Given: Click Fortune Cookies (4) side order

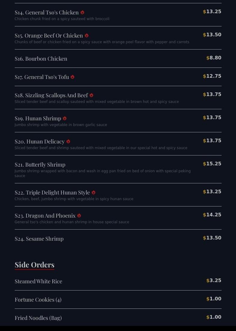Looking at the screenshot, I should pyautogui.click(x=38, y=300).
